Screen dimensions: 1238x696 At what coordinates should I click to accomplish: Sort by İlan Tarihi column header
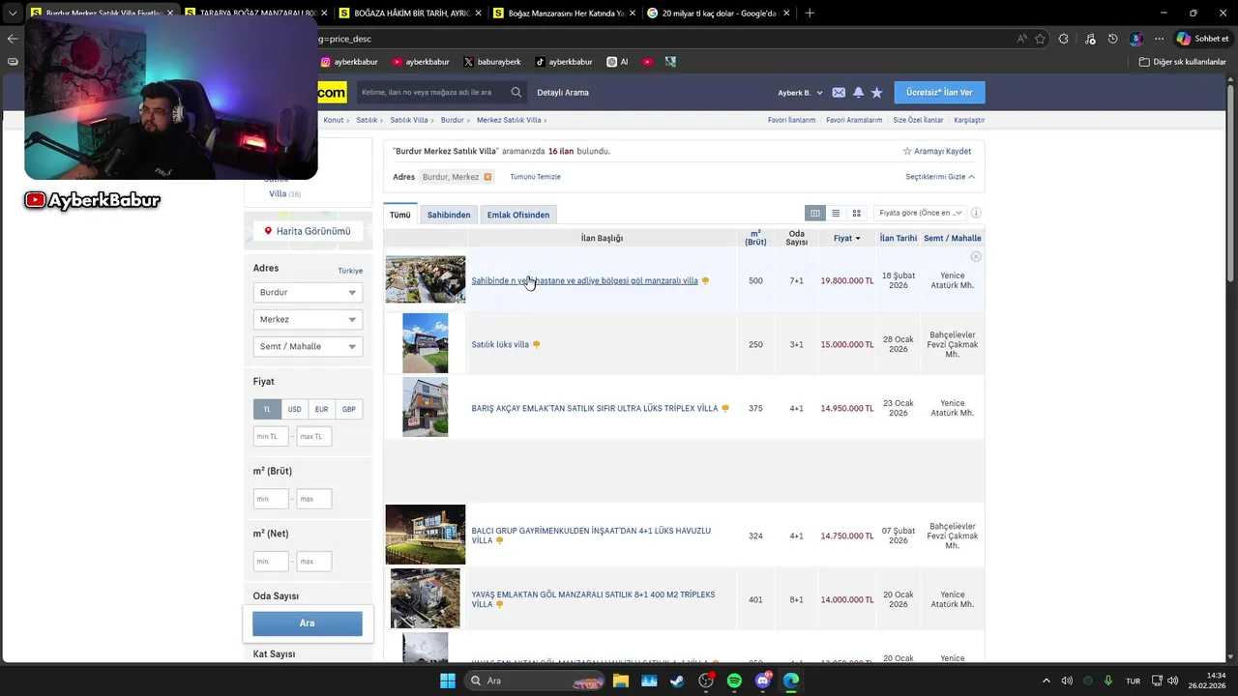(x=899, y=238)
